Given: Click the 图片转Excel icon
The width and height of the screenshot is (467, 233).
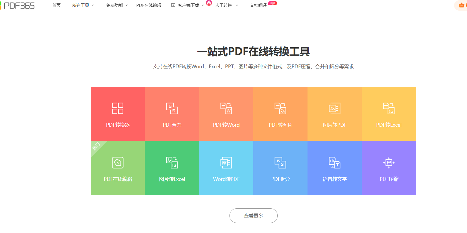Looking at the screenshot, I should tap(172, 162).
